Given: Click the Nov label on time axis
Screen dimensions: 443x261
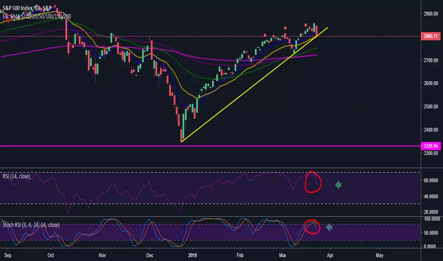Looking at the screenshot, I should (102, 255).
